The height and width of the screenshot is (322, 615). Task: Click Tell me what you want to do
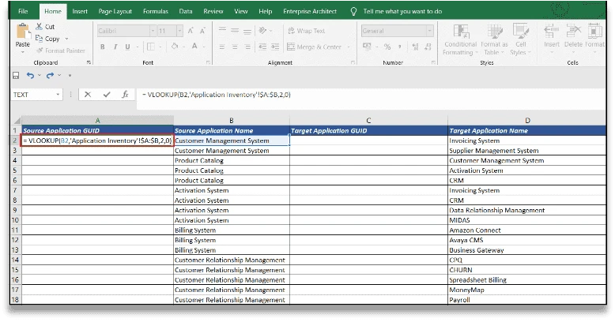(402, 11)
